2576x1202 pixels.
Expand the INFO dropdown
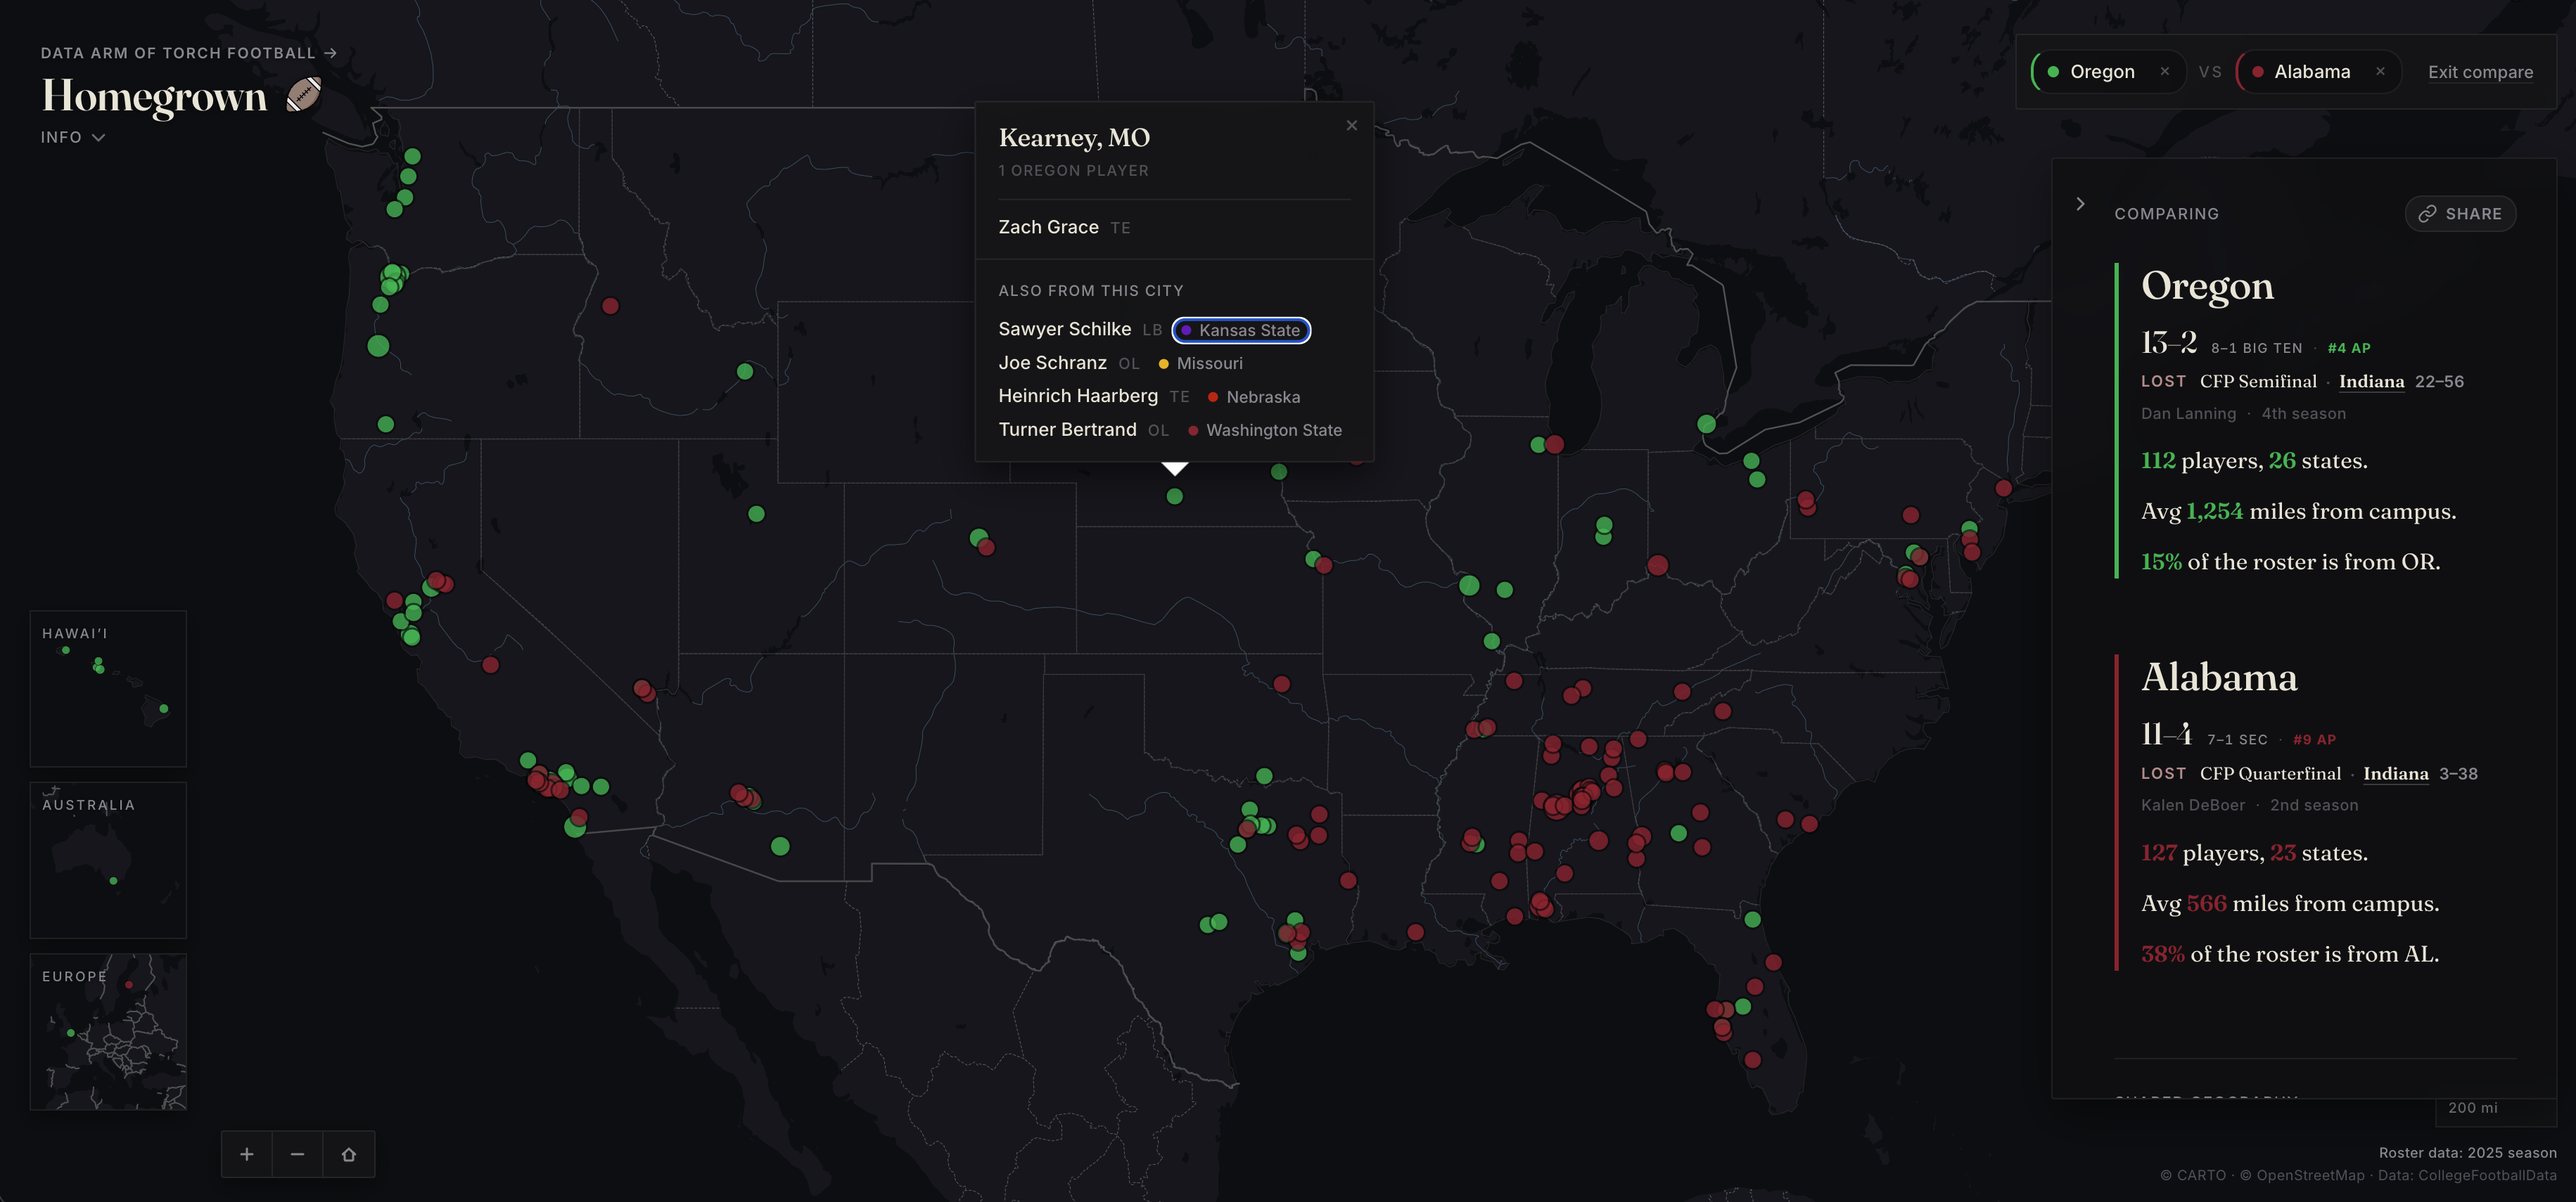pos(72,137)
